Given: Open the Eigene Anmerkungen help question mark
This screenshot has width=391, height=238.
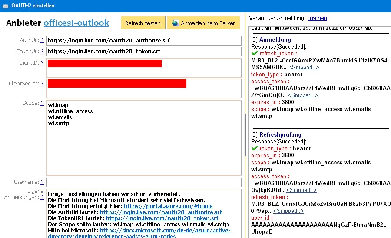Looking at the screenshot, I should coord(42,197).
